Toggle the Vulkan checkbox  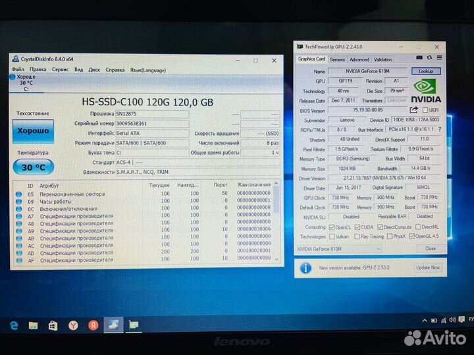tap(332, 236)
